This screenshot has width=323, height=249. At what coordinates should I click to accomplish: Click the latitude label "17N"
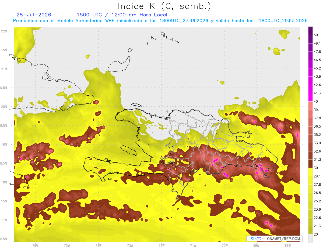[4, 220]
